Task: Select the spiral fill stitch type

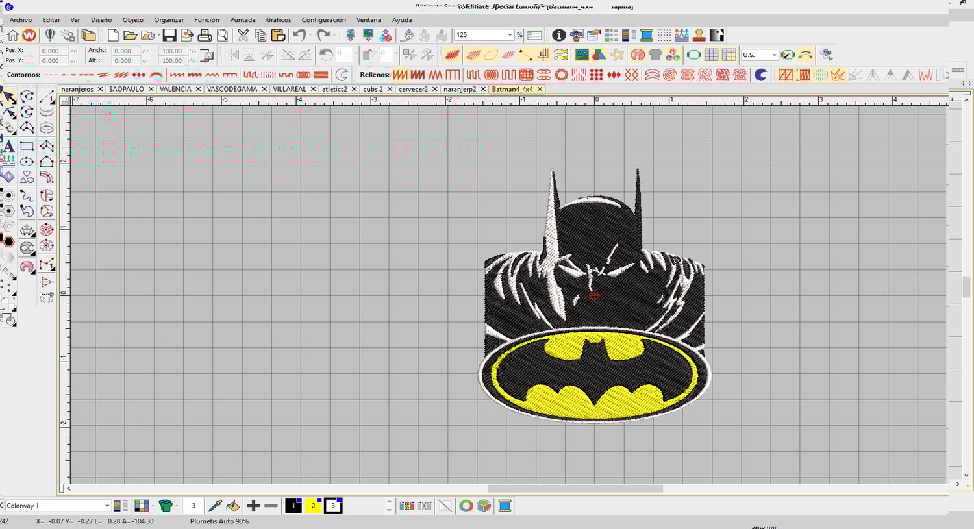Action: (x=670, y=75)
